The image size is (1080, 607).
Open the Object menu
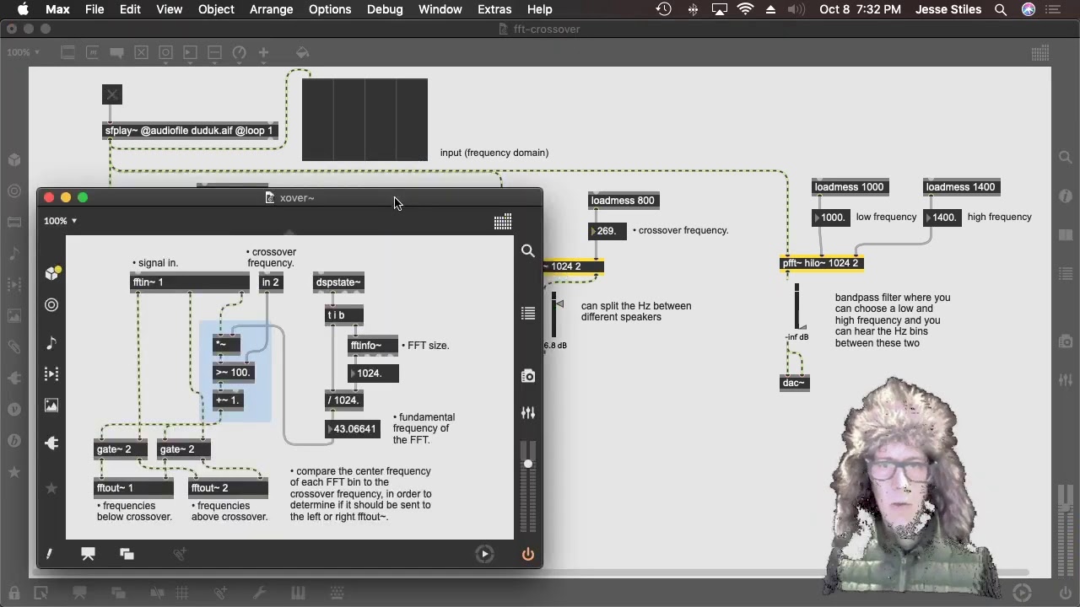click(216, 9)
